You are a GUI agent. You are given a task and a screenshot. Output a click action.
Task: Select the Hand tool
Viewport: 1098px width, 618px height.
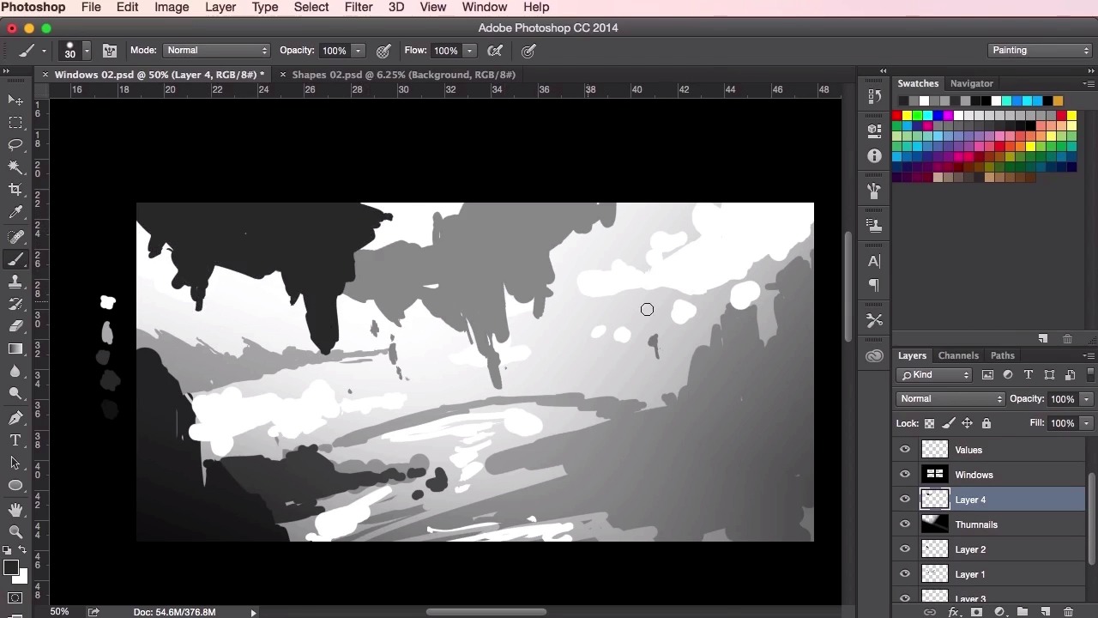click(x=15, y=510)
